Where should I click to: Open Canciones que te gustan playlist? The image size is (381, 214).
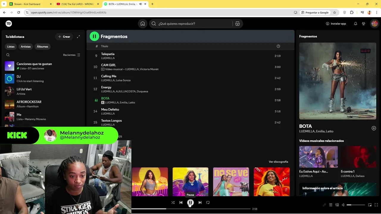tap(43, 66)
